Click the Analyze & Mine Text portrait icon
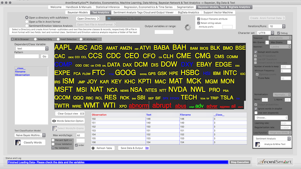Image resolution: width=301 pixels, height=169 pixels. [257, 144]
